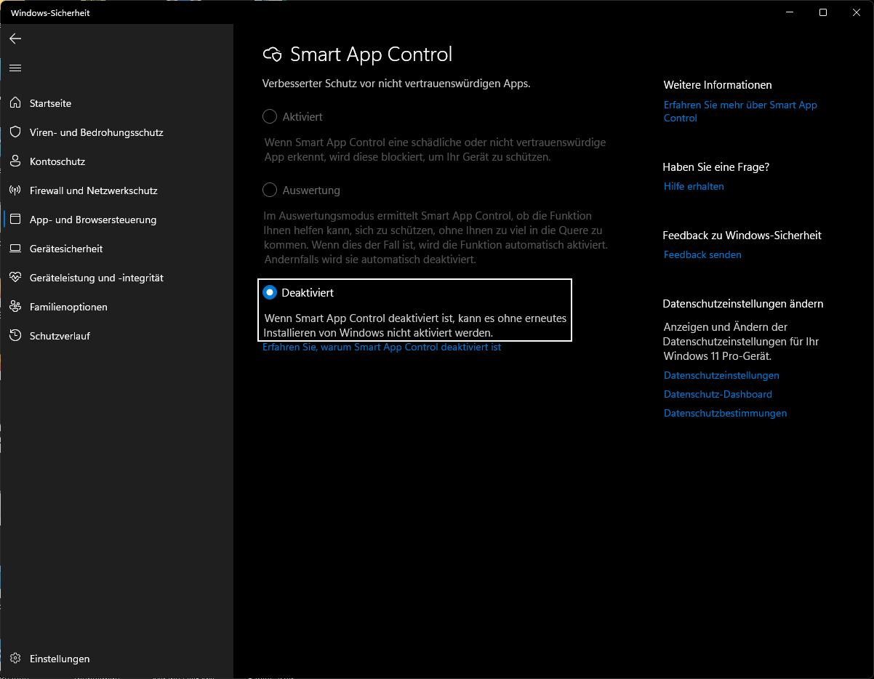Image resolution: width=874 pixels, height=679 pixels.
Task: Click the Kontoschutz person icon
Action: 15,161
